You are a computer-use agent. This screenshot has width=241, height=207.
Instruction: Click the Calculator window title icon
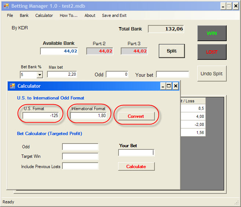[x=12, y=86]
